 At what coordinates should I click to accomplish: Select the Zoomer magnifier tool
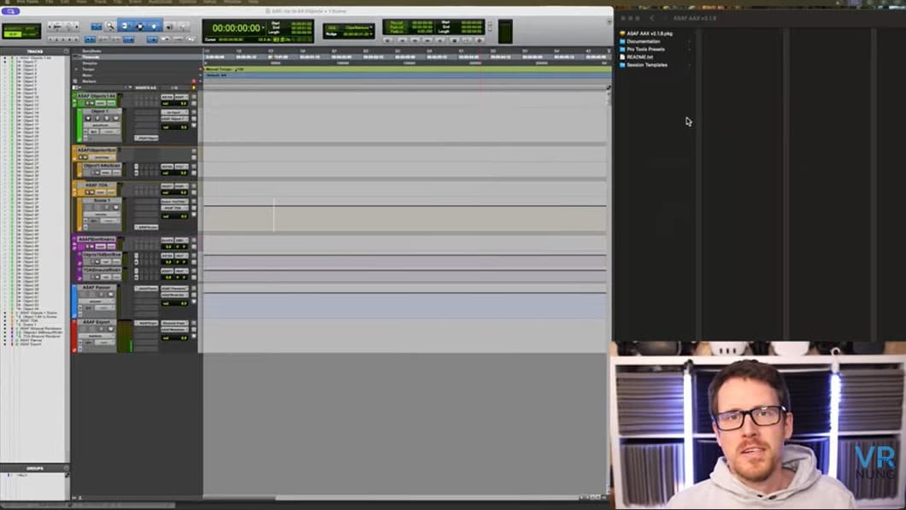click(109, 26)
